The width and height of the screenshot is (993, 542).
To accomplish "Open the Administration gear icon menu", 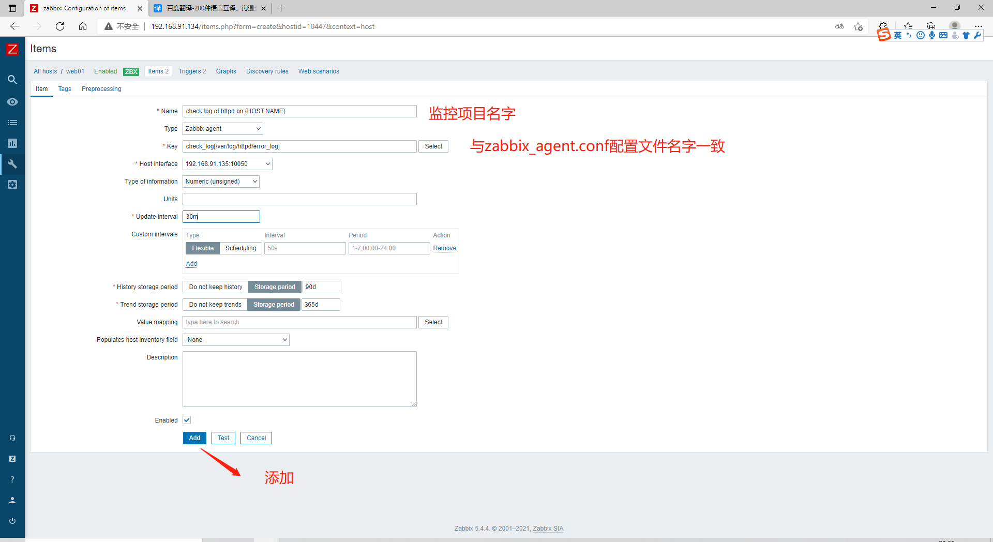I will point(12,185).
